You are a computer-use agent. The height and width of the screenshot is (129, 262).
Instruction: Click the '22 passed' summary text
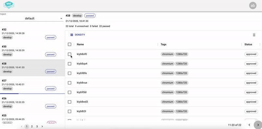pos(104,26)
